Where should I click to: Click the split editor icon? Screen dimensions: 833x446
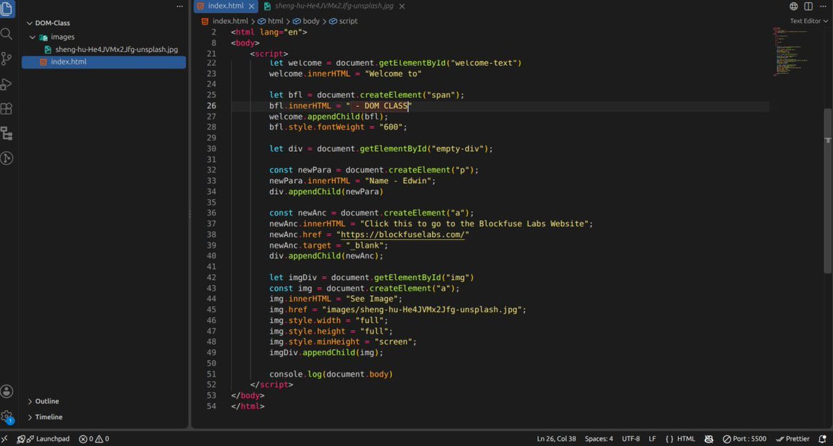point(808,6)
